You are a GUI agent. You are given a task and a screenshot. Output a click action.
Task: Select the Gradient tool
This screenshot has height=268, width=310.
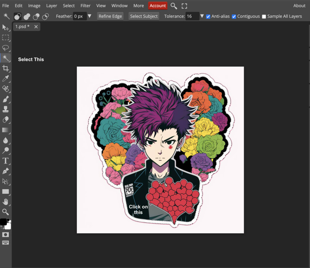[x=6, y=130]
